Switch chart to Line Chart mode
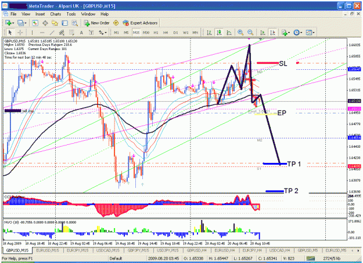The image size is (363, 263). point(229,33)
